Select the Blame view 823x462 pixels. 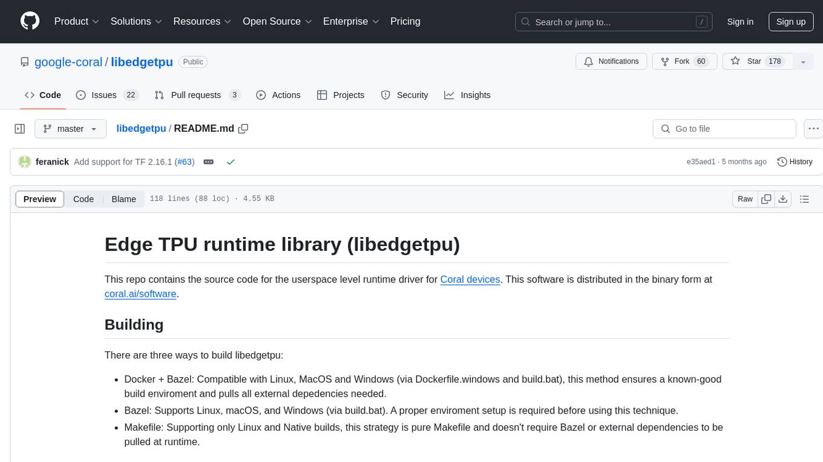point(123,199)
